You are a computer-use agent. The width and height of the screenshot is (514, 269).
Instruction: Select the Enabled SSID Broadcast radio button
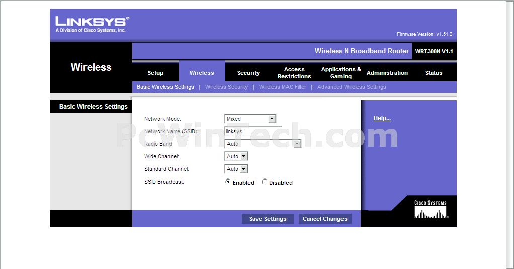pyautogui.click(x=228, y=182)
